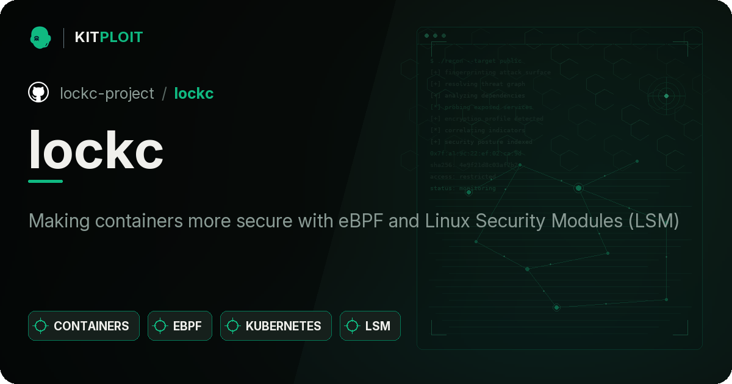
Task: Click the crosshair icon in LSM tag
Action: pos(352,326)
